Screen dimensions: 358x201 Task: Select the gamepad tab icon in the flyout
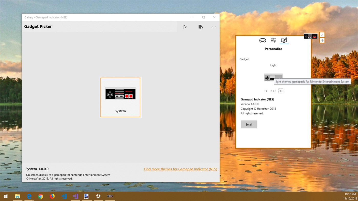(263, 40)
